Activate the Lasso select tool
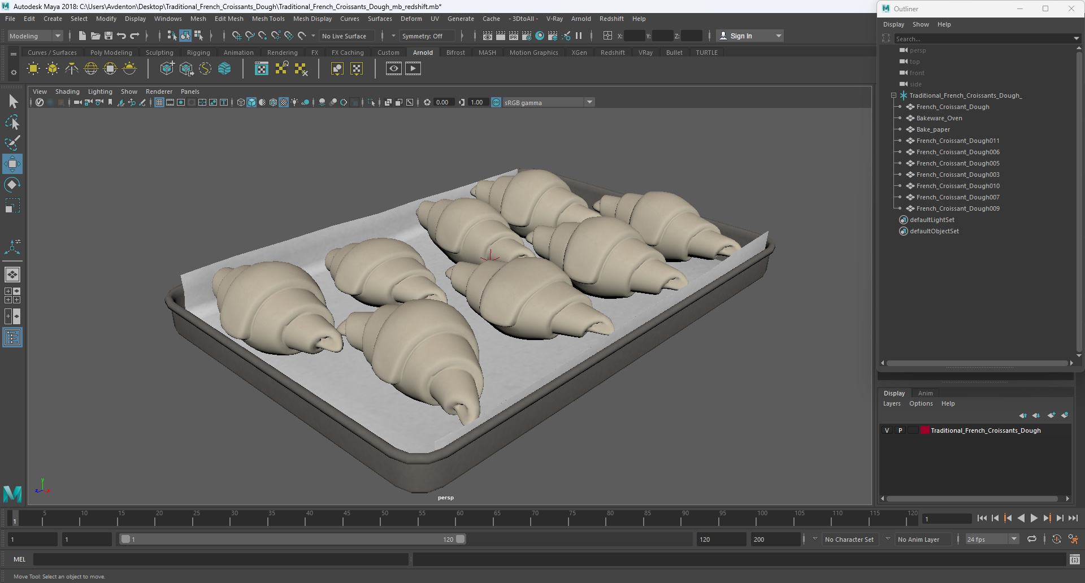1085x583 pixels. [12, 122]
